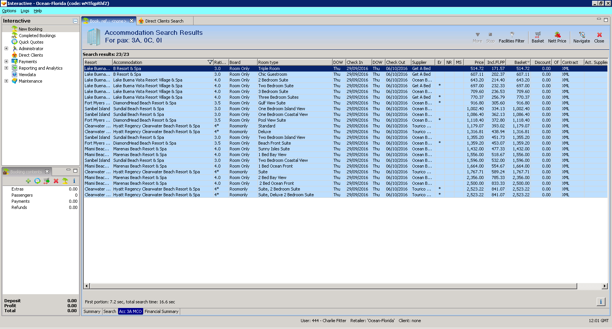Switch to the Financial Summary tab

click(x=161, y=311)
